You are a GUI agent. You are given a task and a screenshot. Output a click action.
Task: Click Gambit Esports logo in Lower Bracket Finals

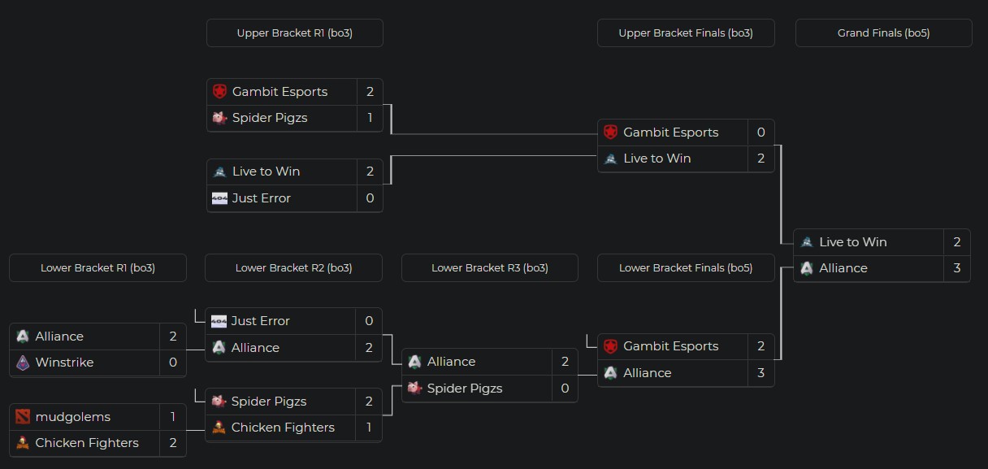pos(611,346)
